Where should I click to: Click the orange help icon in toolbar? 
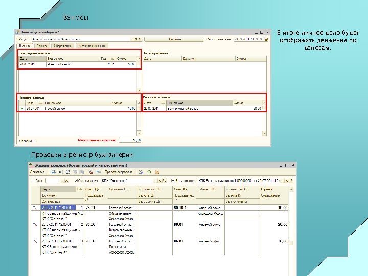157,172
